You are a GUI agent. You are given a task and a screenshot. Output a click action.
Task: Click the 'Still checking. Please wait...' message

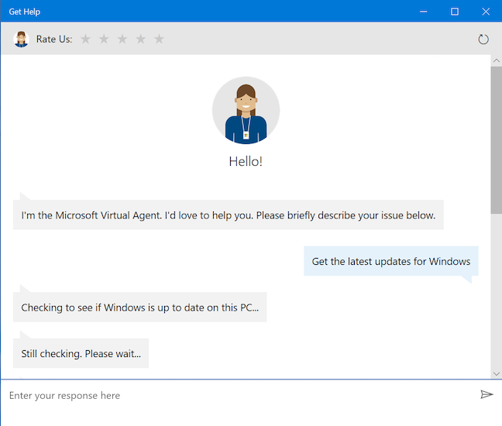point(81,354)
